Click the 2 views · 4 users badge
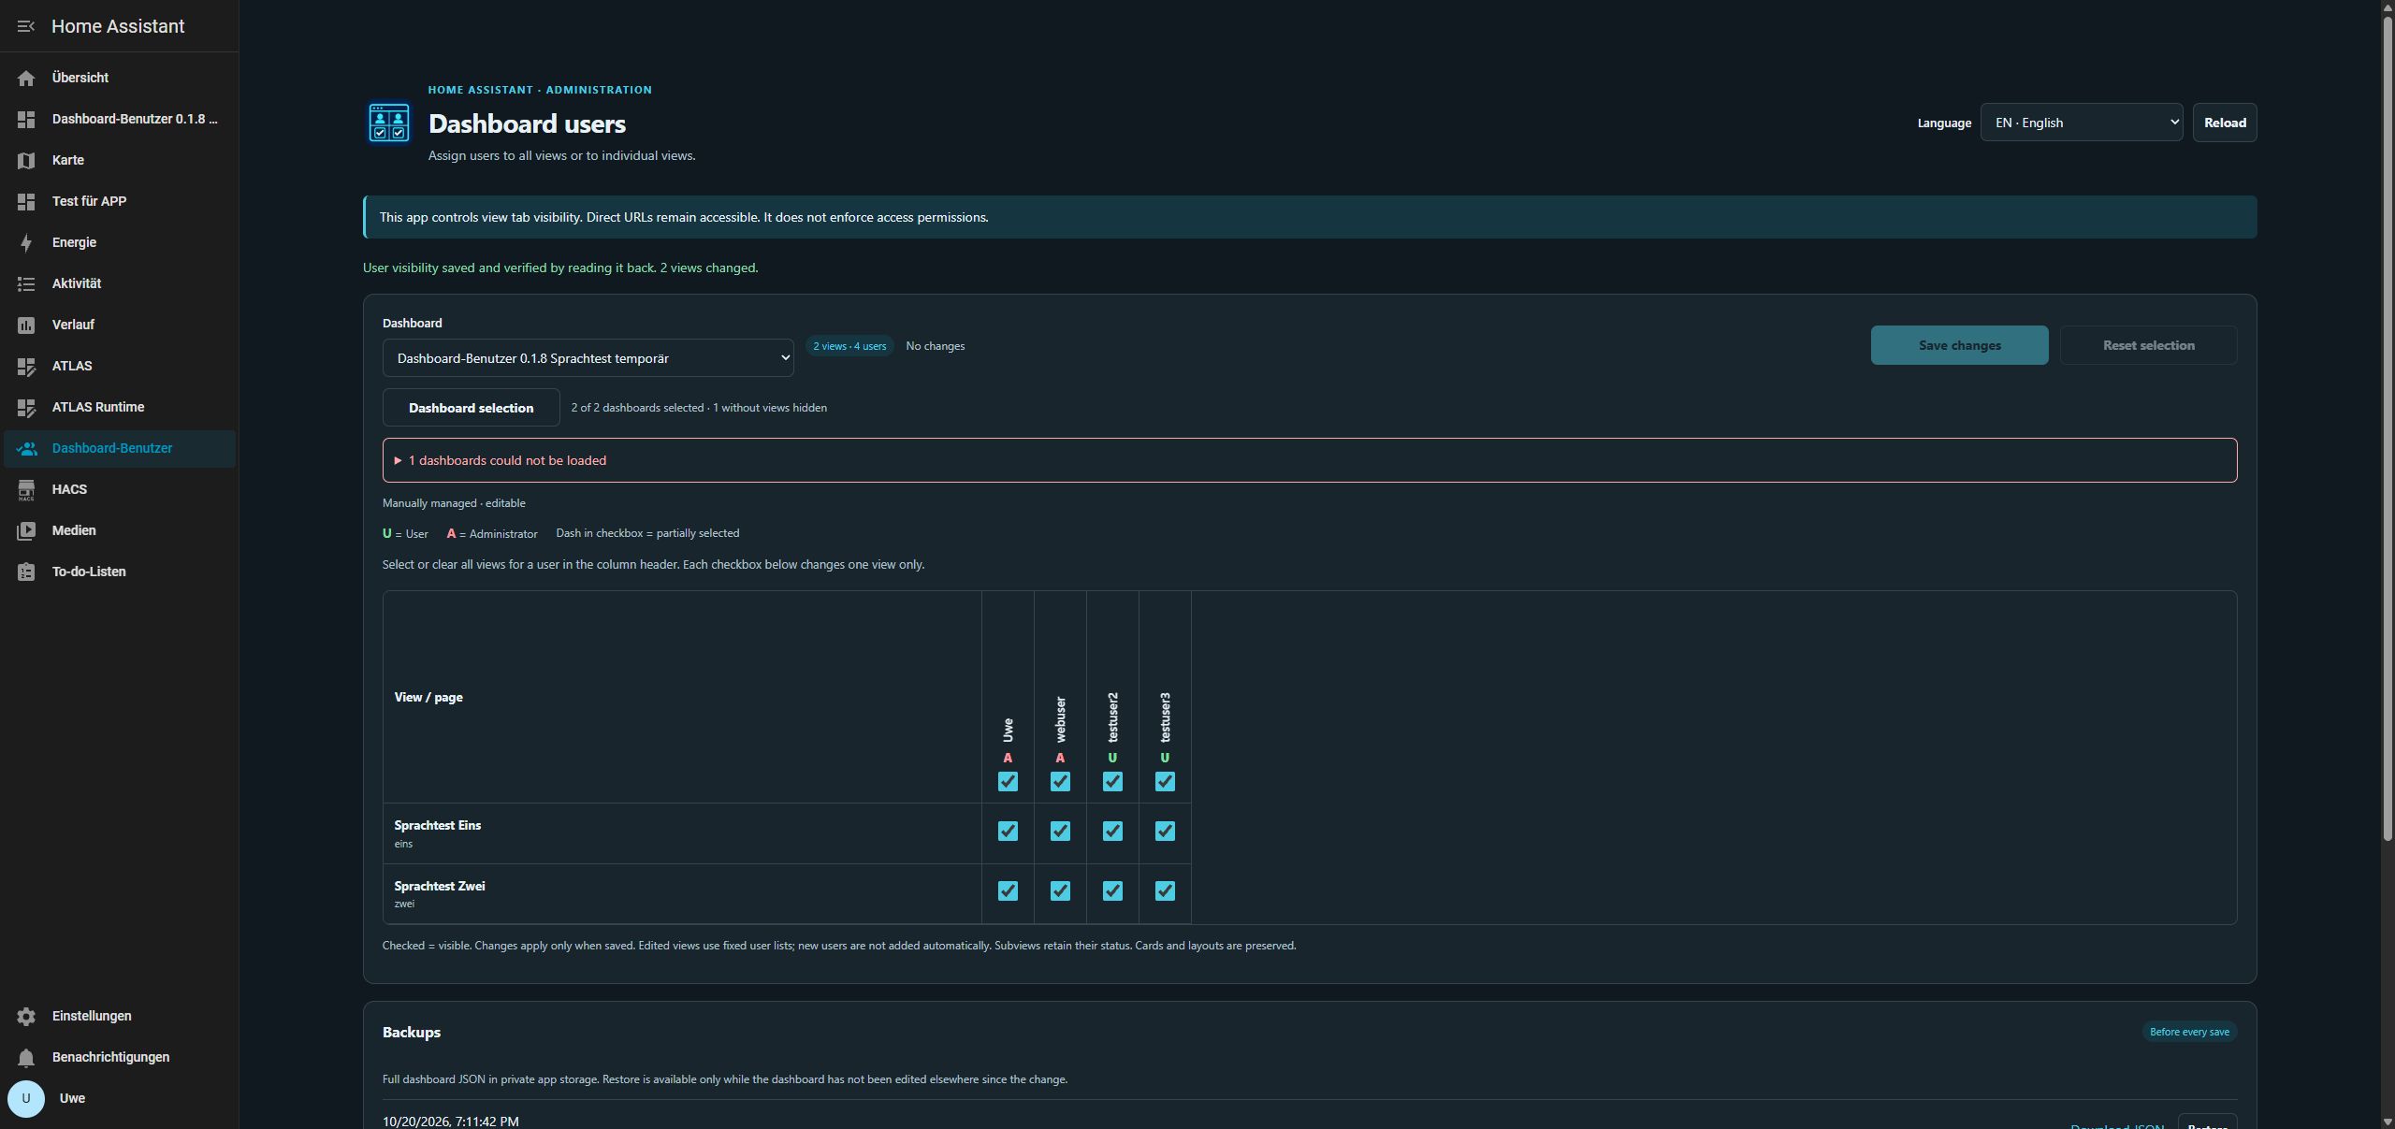Image resolution: width=2395 pixels, height=1129 pixels. [x=849, y=346]
